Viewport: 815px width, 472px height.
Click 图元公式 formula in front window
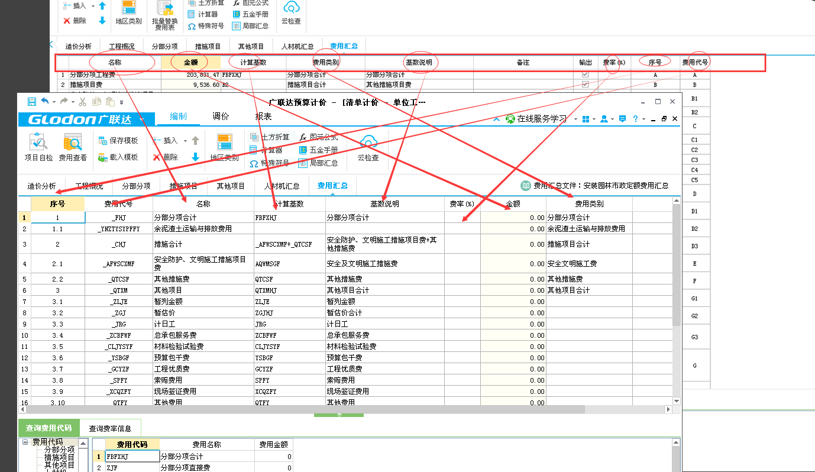318,137
